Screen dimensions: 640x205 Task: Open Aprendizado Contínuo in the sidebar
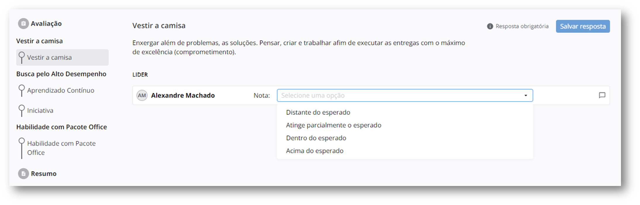coord(61,90)
